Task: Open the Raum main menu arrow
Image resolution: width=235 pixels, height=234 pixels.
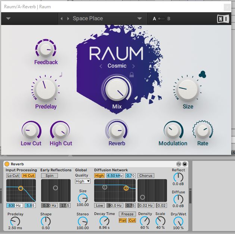Action: tap(8, 19)
